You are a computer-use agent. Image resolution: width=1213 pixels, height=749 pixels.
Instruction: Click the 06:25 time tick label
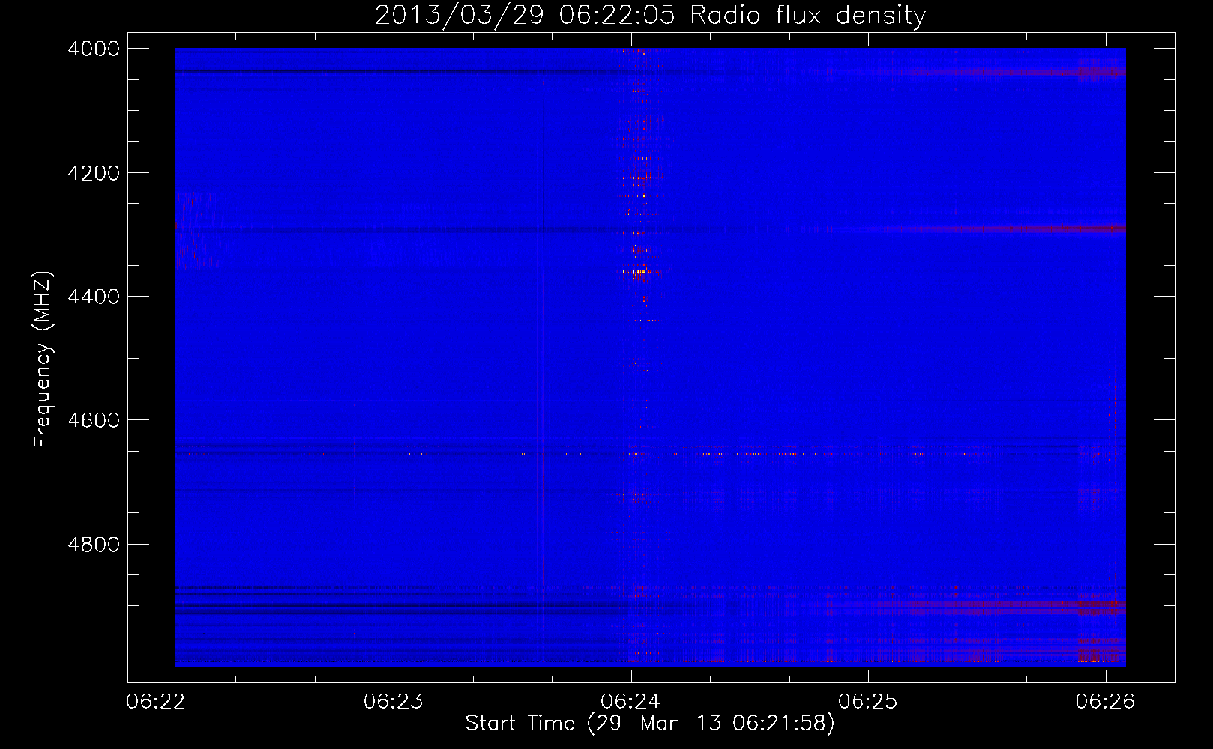pos(868,702)
